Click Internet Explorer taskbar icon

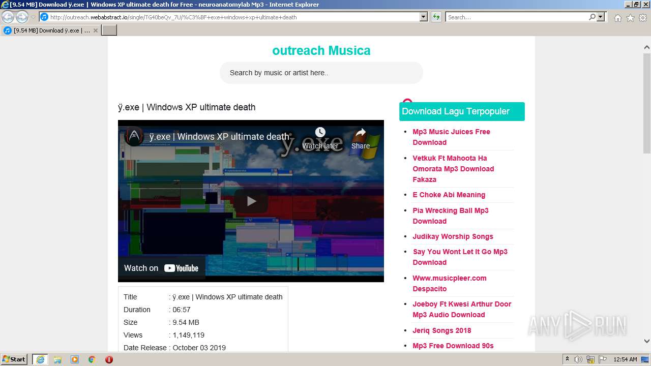(x=40, y=359)
